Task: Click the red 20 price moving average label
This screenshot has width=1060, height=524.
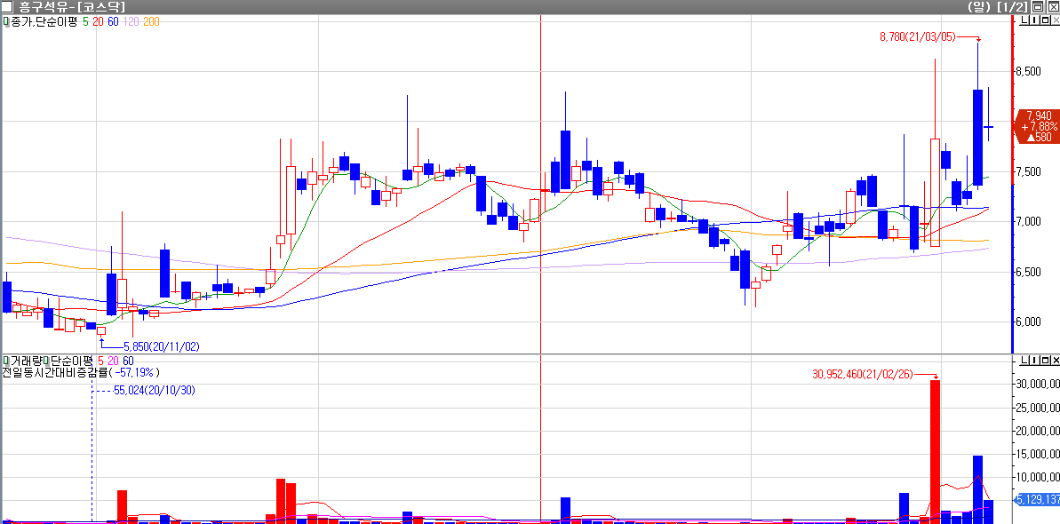Action: (98, 21)
